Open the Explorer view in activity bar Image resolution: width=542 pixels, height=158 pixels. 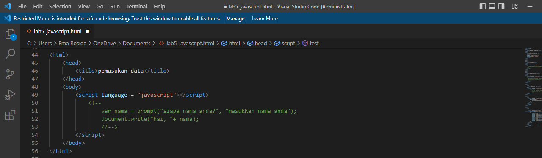click(10, 34)
